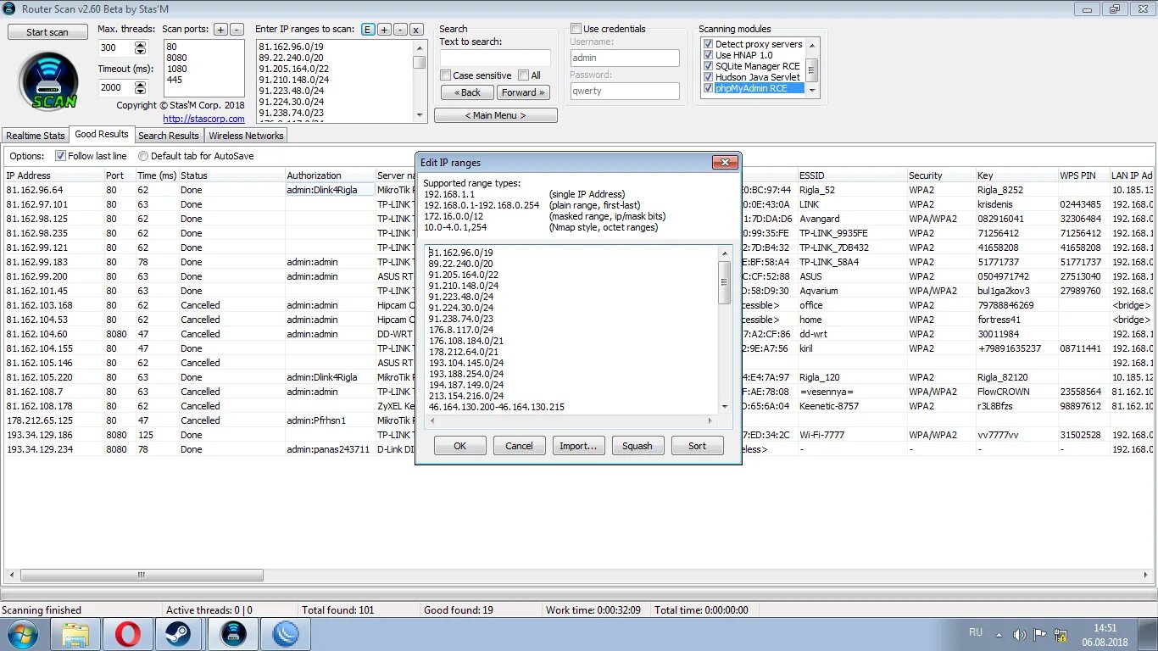The width and height of the screenshot is (1158, 651).
Task: Launch Opera browser from the taskbar
Action: pyautogui.click(x=128, y=634)
